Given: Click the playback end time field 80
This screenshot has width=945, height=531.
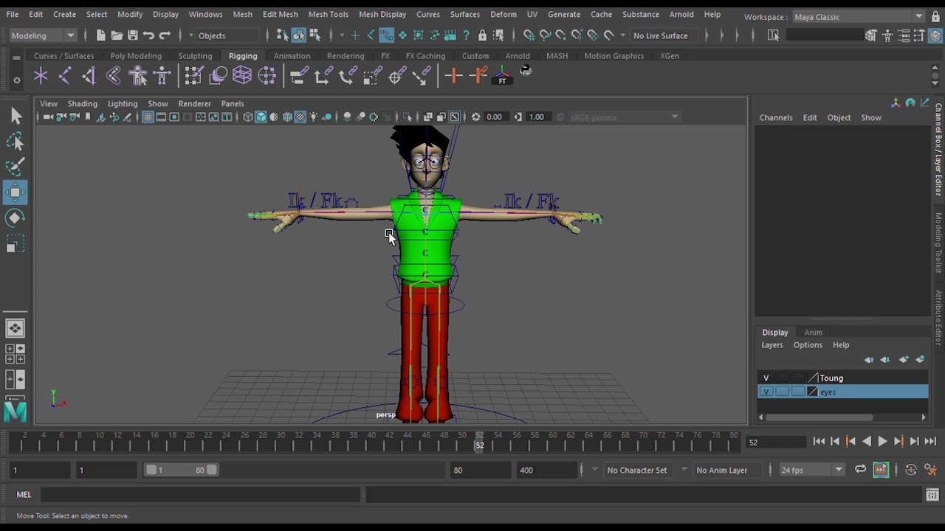Looking at the screenshot, I should [x=480, y=470].
